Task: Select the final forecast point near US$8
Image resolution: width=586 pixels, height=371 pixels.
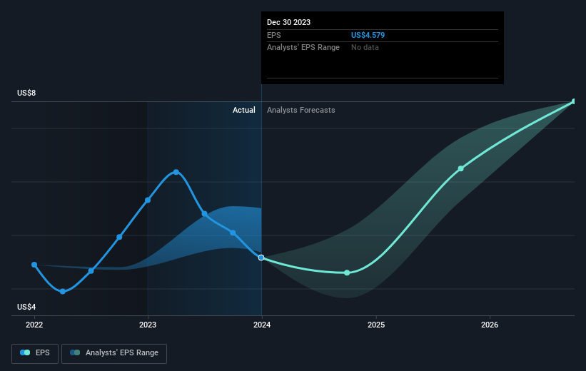Action: (x=574, y=101)
